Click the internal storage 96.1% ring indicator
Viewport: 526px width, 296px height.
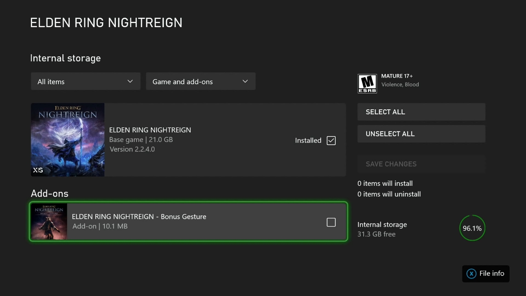(x=472, y=228)
